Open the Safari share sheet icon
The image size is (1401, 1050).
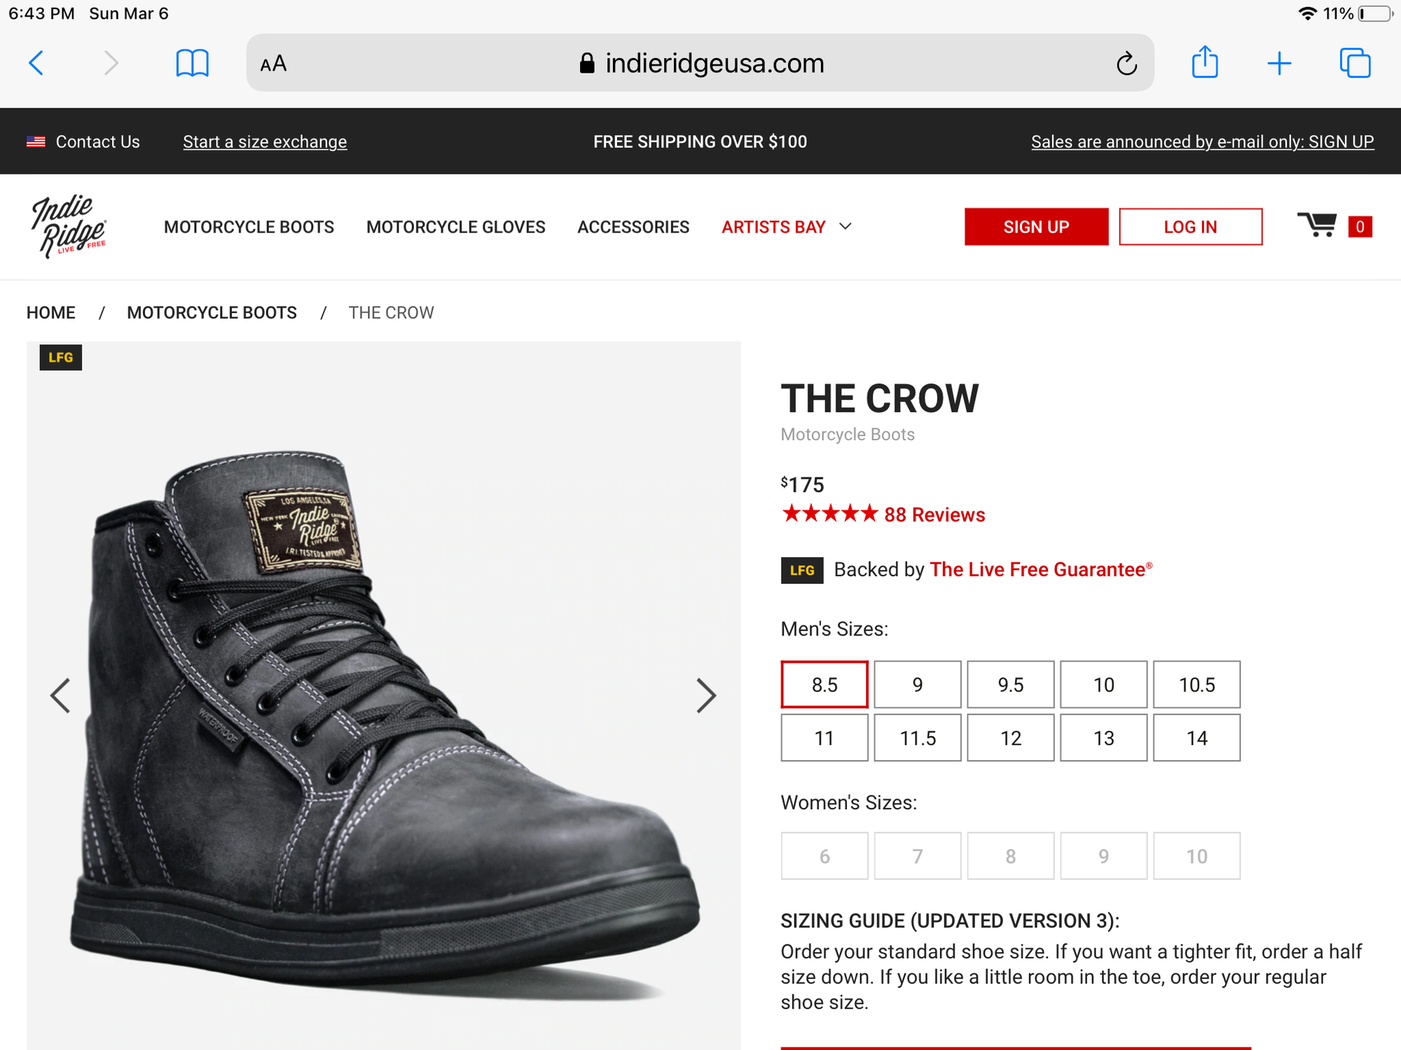(x=1205, y=63)
